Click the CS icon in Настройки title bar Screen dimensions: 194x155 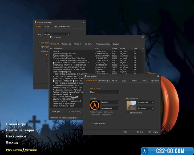coord(85,76)
